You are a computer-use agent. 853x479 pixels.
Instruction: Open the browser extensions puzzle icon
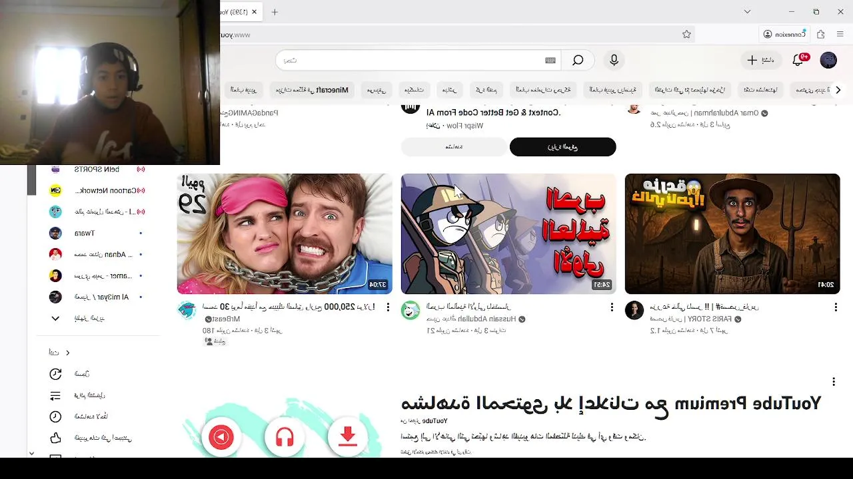pos(821,35)
